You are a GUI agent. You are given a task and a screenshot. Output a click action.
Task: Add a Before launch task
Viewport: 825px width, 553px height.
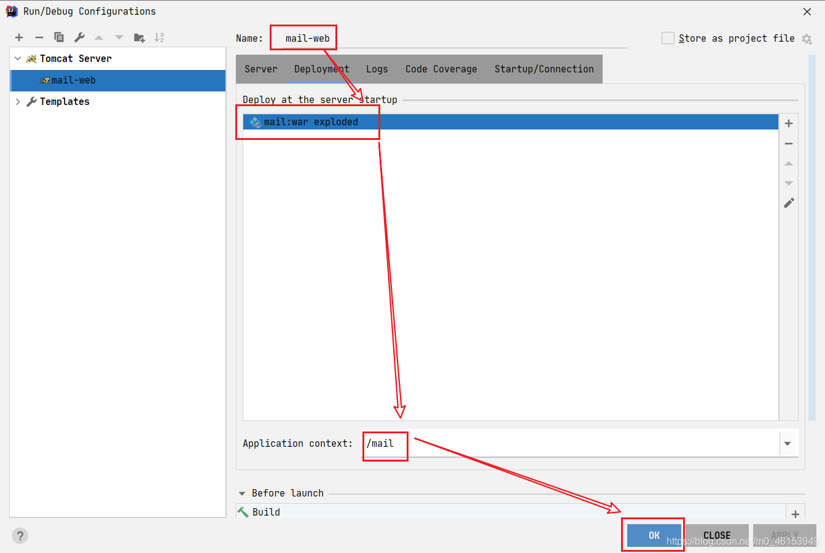[x=796, y=514]
